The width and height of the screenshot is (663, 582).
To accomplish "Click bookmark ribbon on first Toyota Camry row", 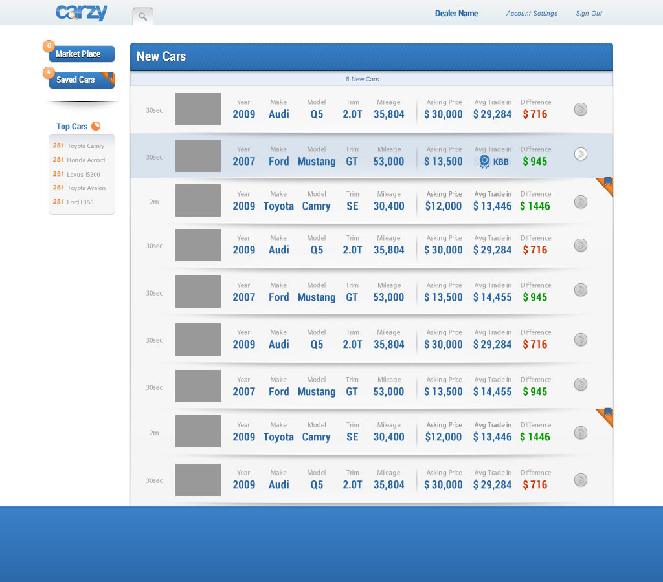I will [607, 183].
